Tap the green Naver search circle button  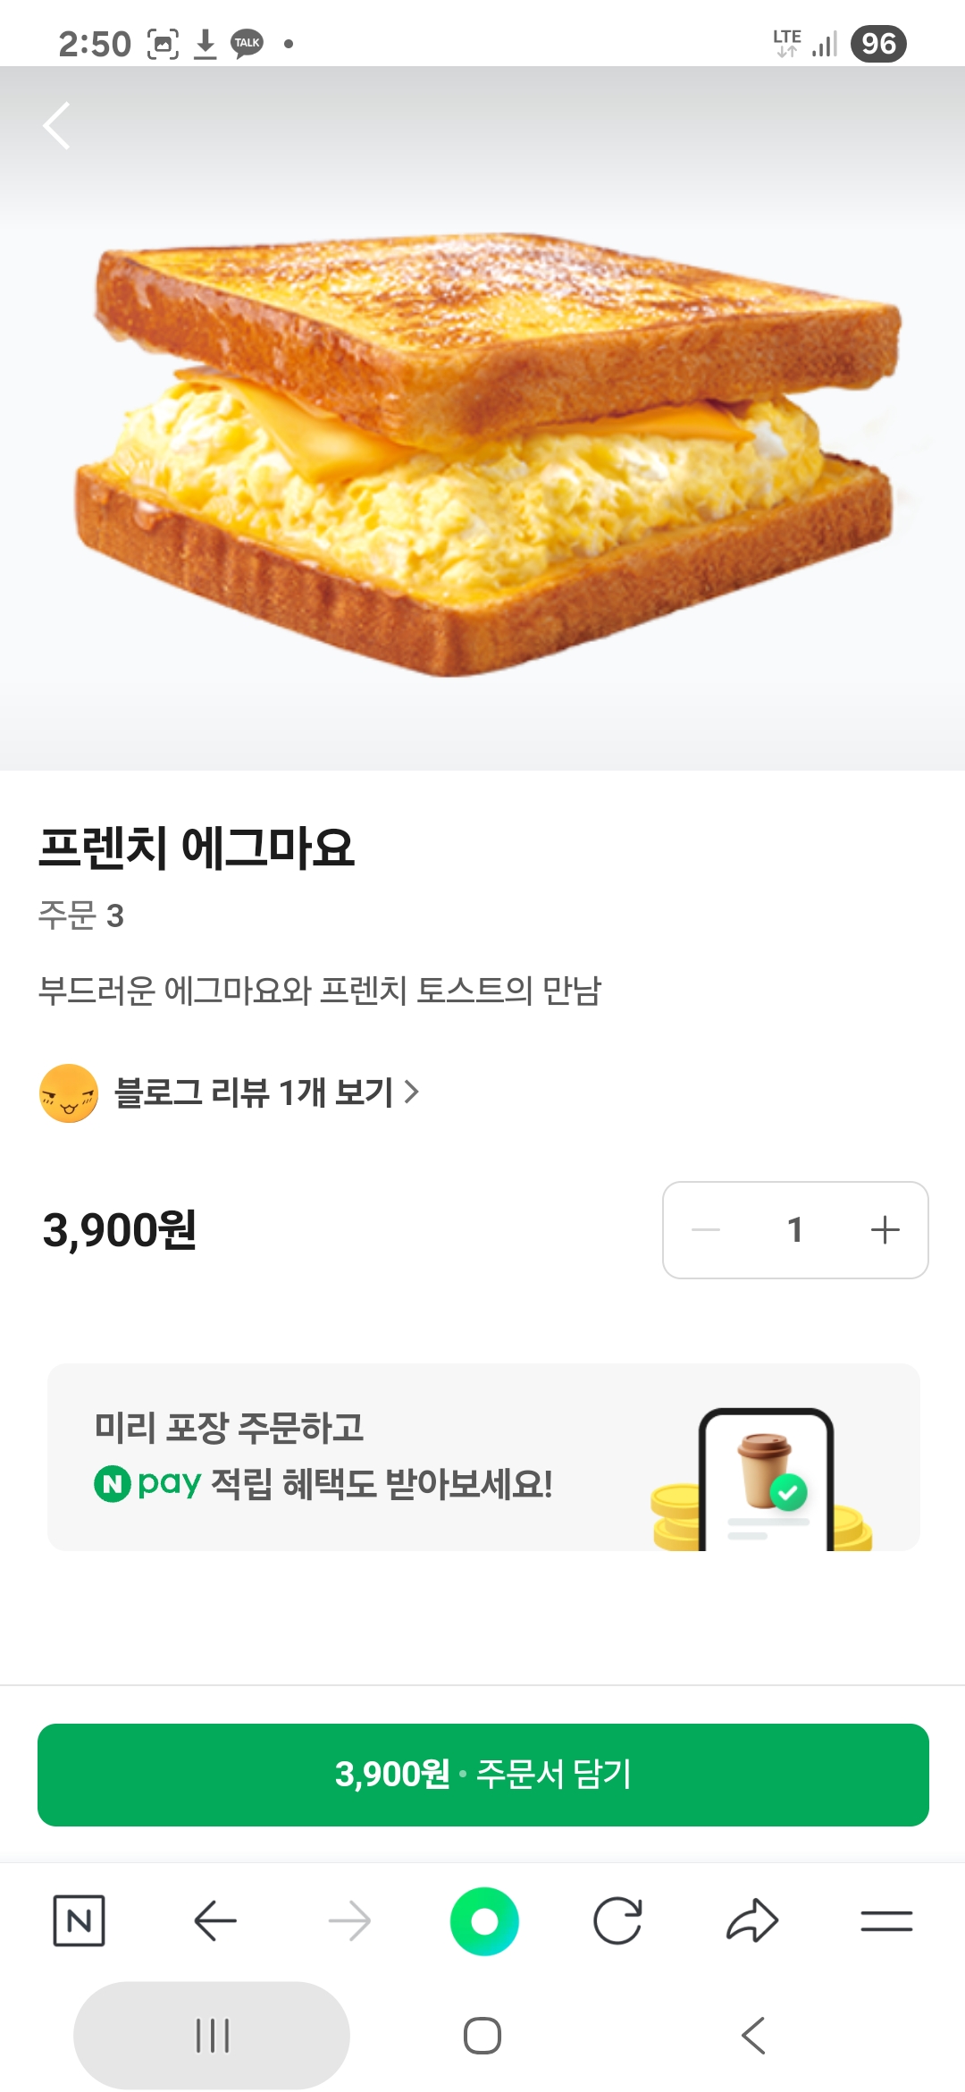(484, 1920)
